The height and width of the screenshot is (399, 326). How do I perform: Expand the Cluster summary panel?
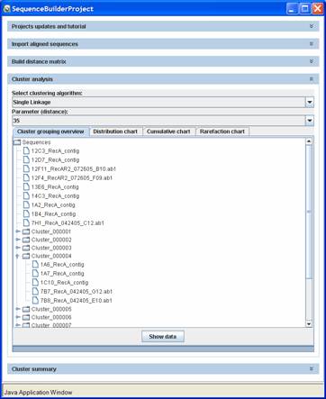[312, 368]
